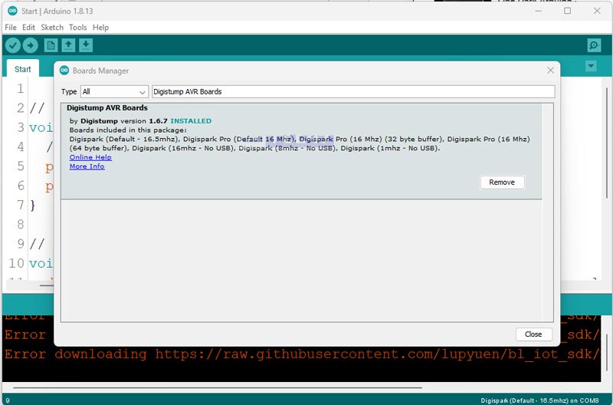This screenshot has width=613, height=405.
Task: Click the version 1.6.7 text
Action: 143,121
